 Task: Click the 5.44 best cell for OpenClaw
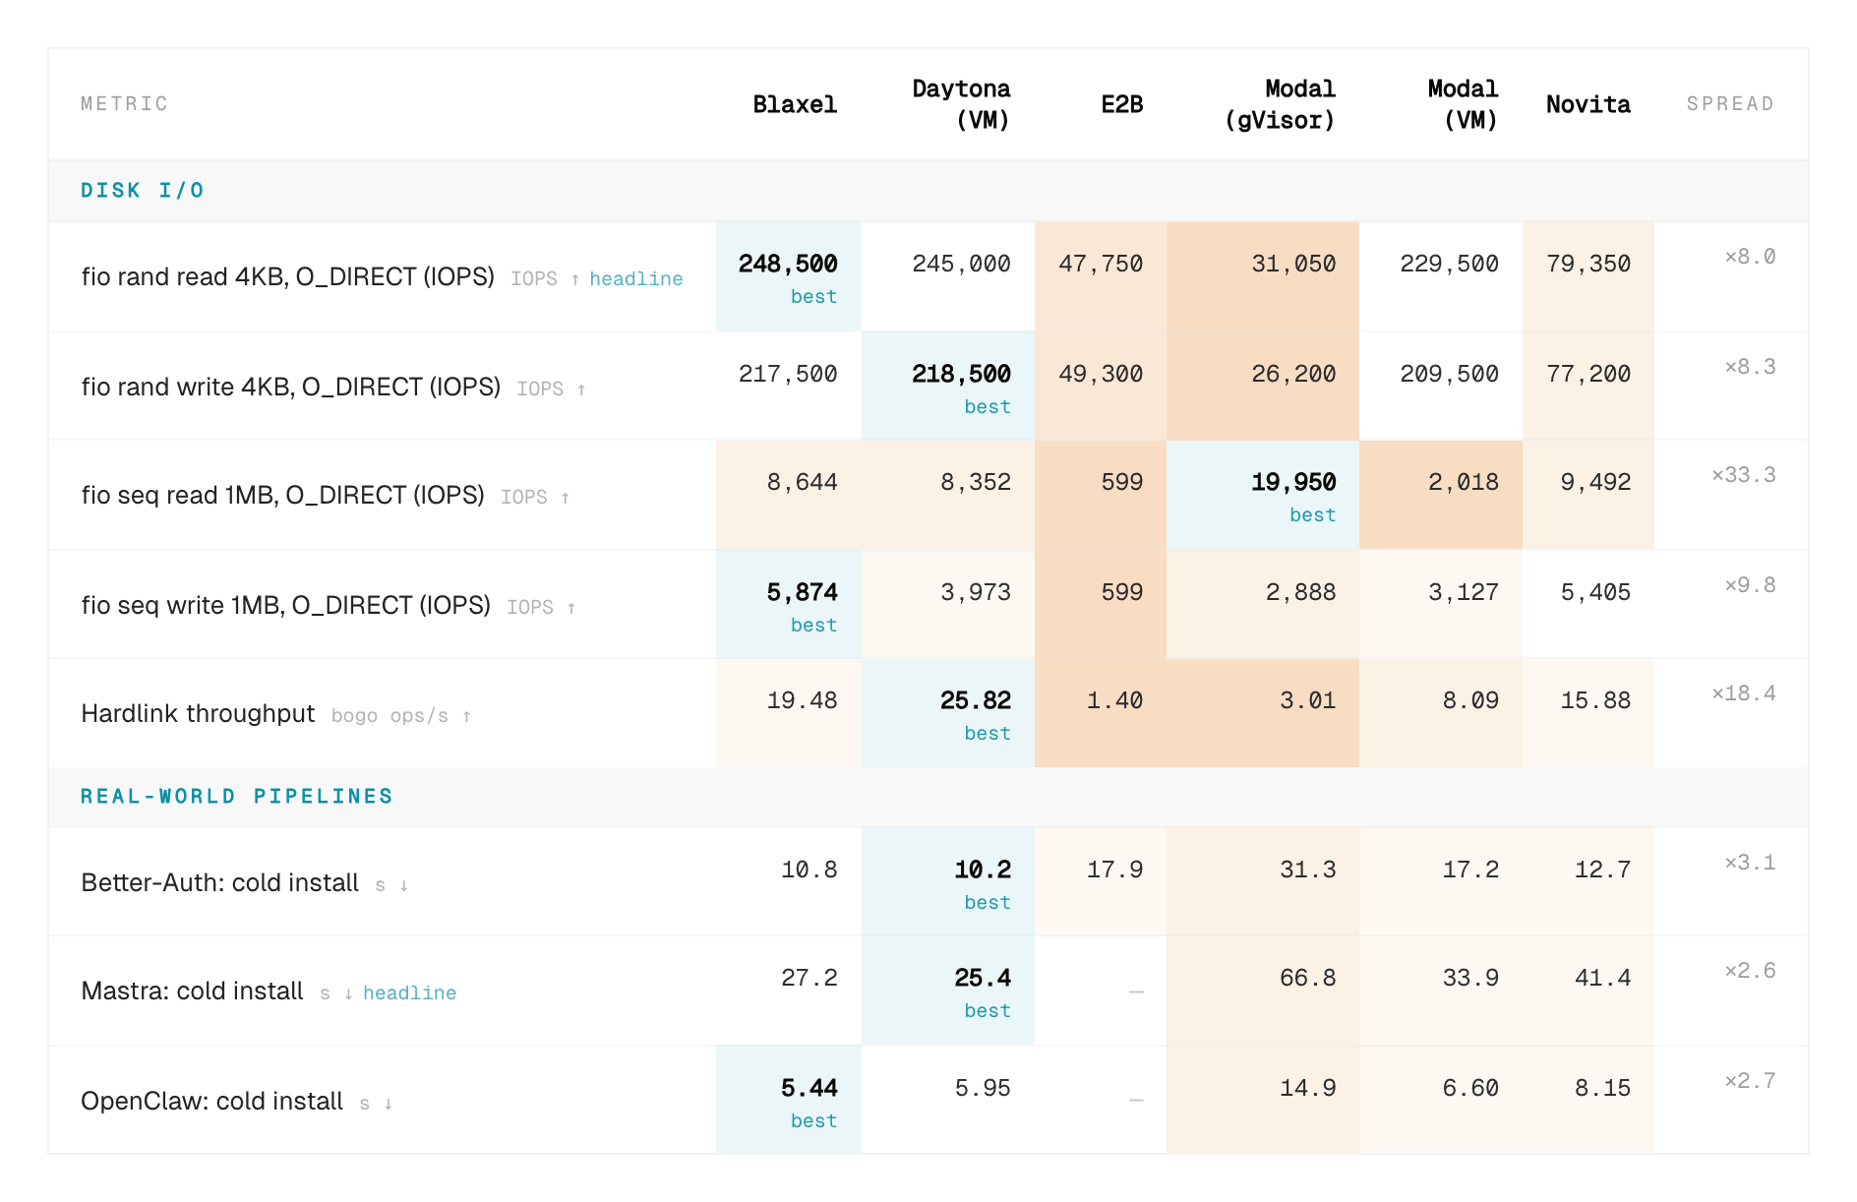point(789,1100)
